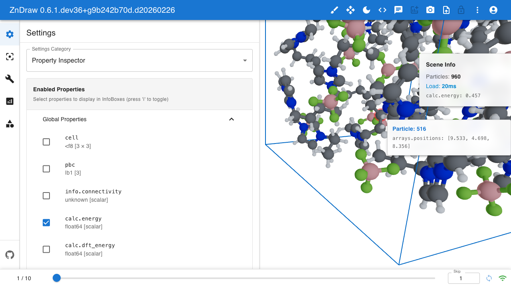Click the arrays.positions value text

tap(441, 142)
